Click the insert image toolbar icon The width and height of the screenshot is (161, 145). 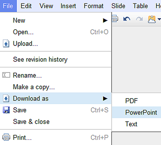(152, 19)
